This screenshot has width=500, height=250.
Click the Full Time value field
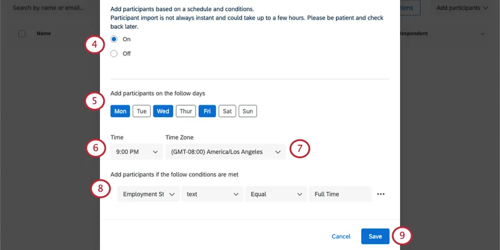[x=341, y=194]
